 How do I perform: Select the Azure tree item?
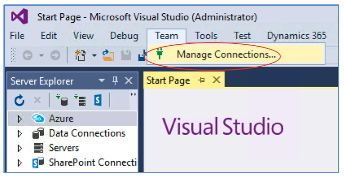(73, 119)
